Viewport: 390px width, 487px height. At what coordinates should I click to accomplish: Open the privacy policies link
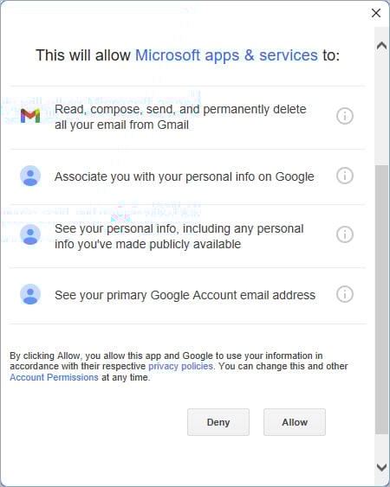[x=180, y=366]
